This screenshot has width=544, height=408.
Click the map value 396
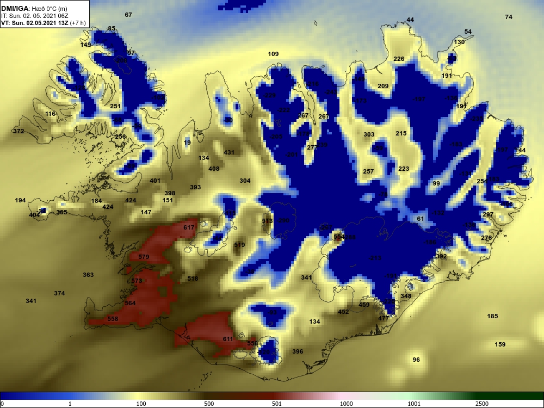coord(298,351)
